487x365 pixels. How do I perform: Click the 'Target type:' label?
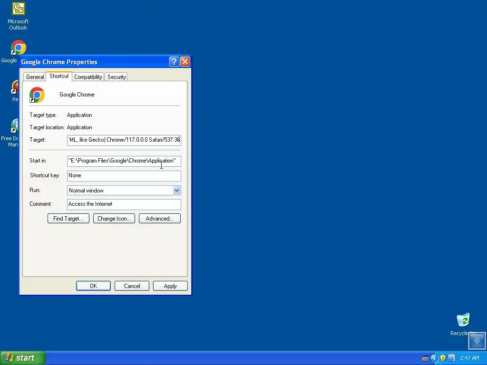(43, 115)
